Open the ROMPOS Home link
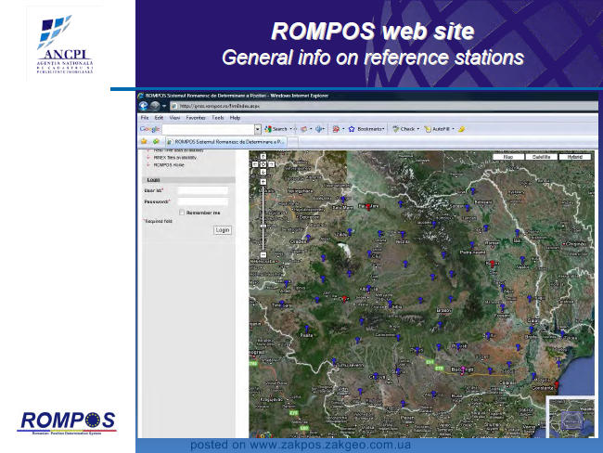Viewport: 603px width, 453px height. [x=169, y=164]
